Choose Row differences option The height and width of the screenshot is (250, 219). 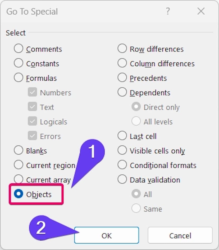tap(122, 49)
